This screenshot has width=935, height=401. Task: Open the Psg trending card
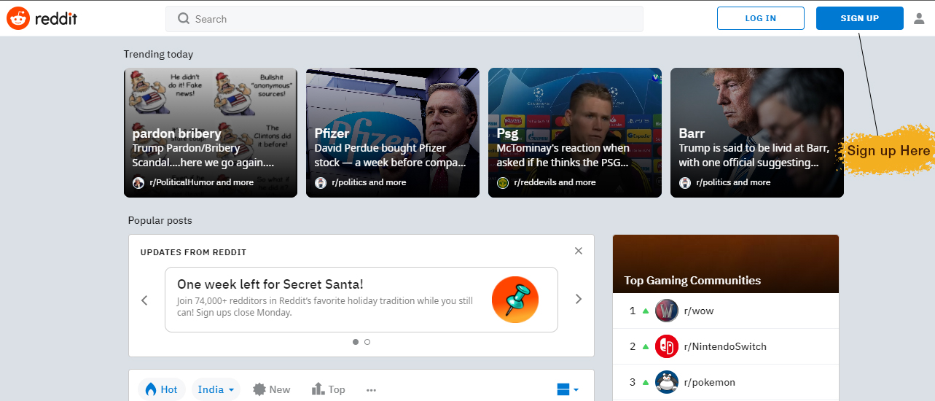(575, 133)
